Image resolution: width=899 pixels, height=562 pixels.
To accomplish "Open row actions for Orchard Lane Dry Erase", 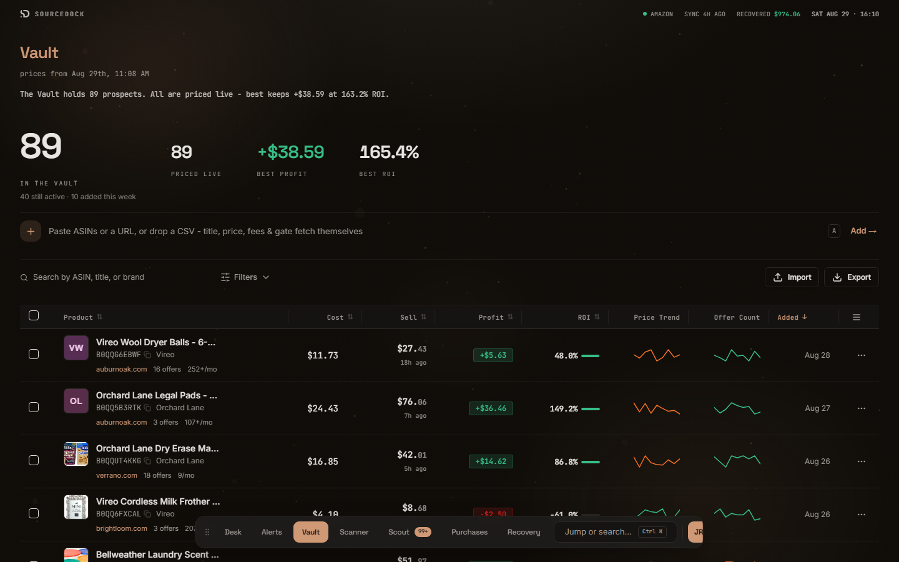I will [862, 461].
